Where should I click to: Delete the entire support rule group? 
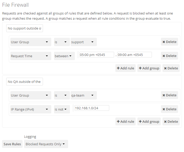point(171,68)
